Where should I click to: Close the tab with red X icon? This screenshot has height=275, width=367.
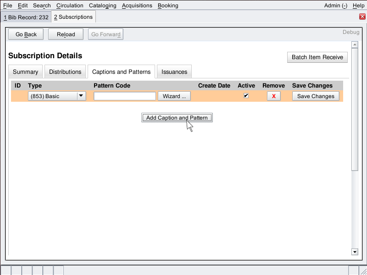pyautogui.click(x=362, y=17)
